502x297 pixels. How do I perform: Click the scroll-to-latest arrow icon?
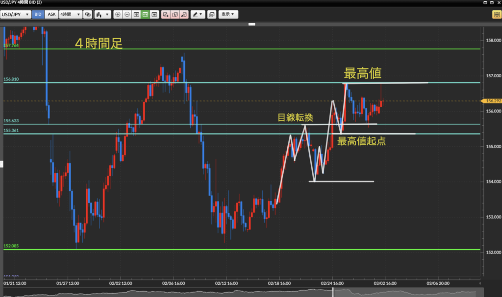tap(155, 15)
